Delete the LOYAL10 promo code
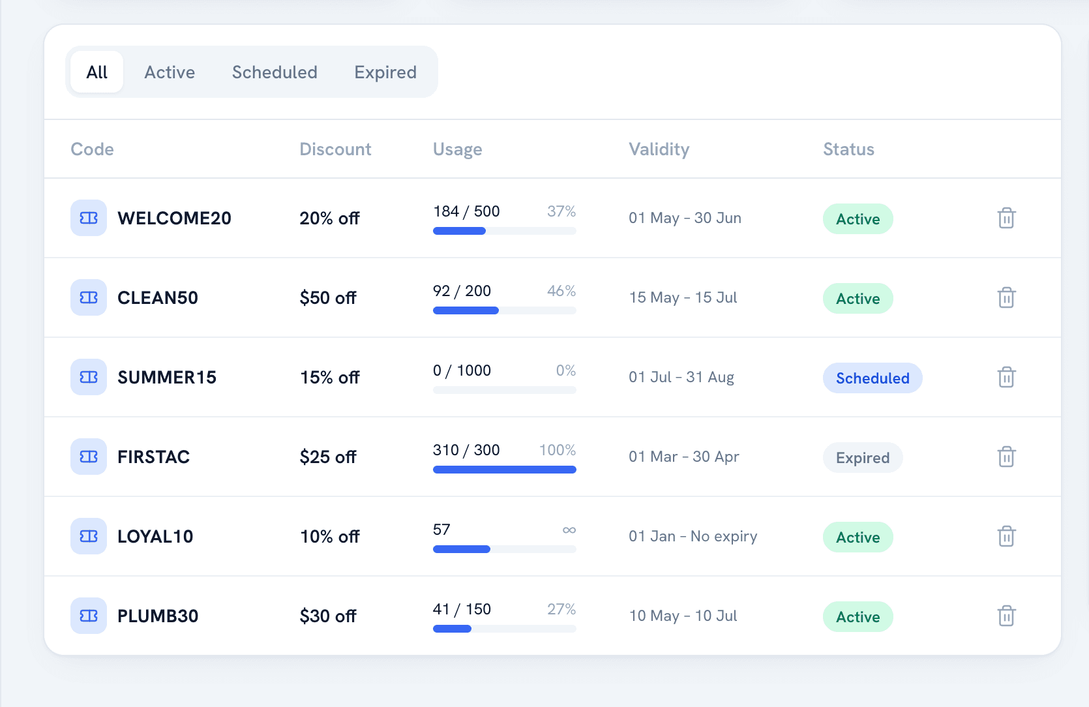This screenshot has height=707, width=1089. (1006, 536)
